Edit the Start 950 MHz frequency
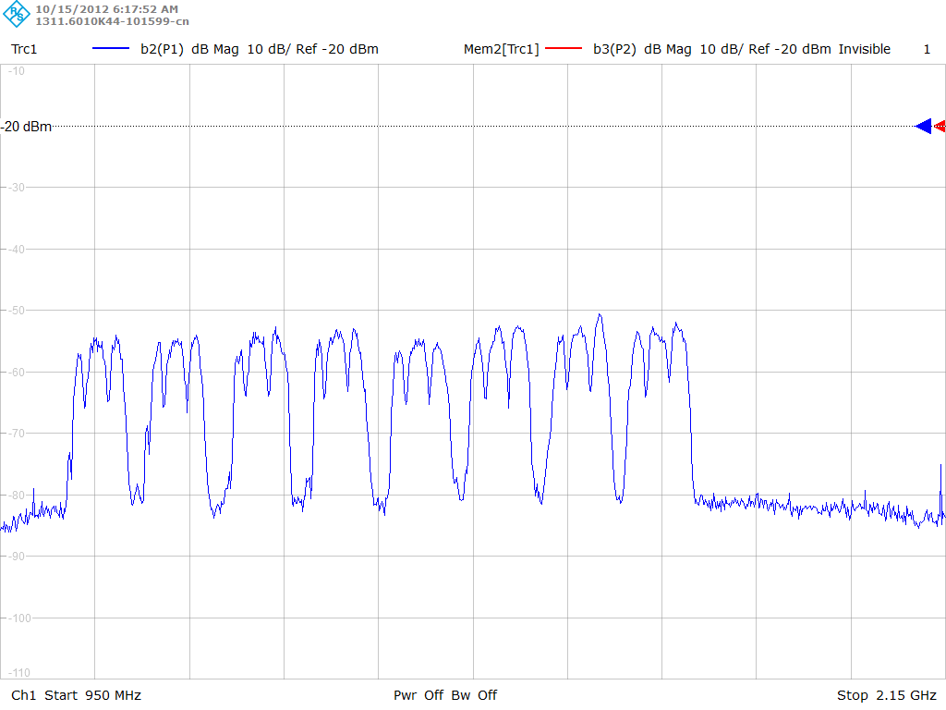This screenshot has width=946, height=710. click(94, 695)
